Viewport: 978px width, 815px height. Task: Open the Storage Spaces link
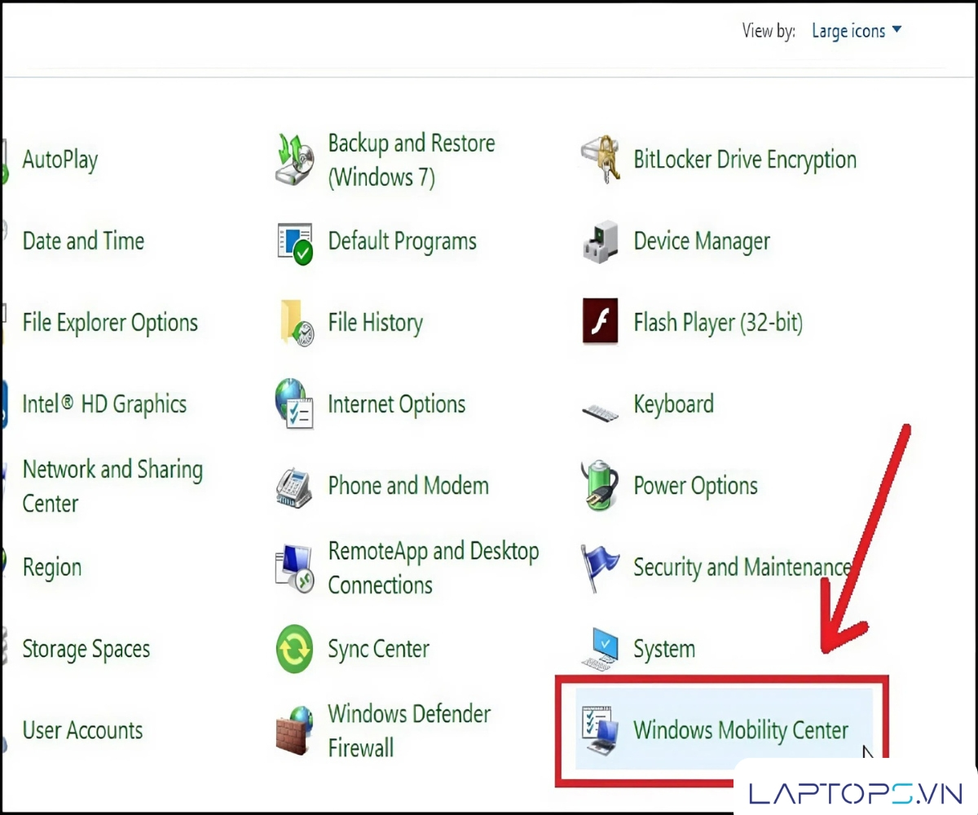(86, 650)
